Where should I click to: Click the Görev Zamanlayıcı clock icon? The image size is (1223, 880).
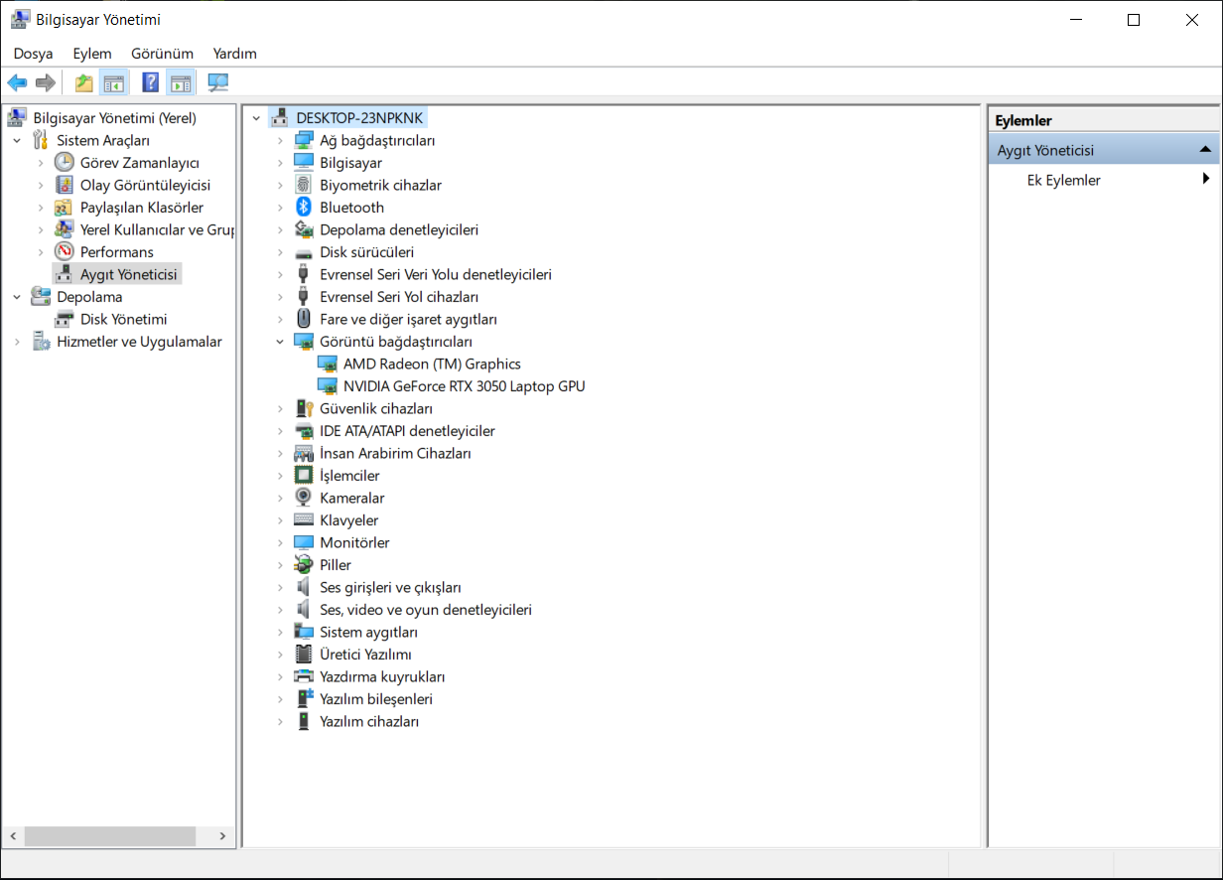(x=64, y=162)
